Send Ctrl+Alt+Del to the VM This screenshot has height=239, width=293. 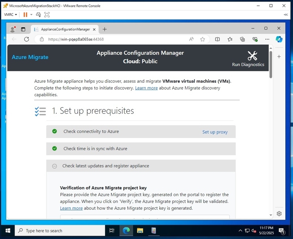click(38, 15)
